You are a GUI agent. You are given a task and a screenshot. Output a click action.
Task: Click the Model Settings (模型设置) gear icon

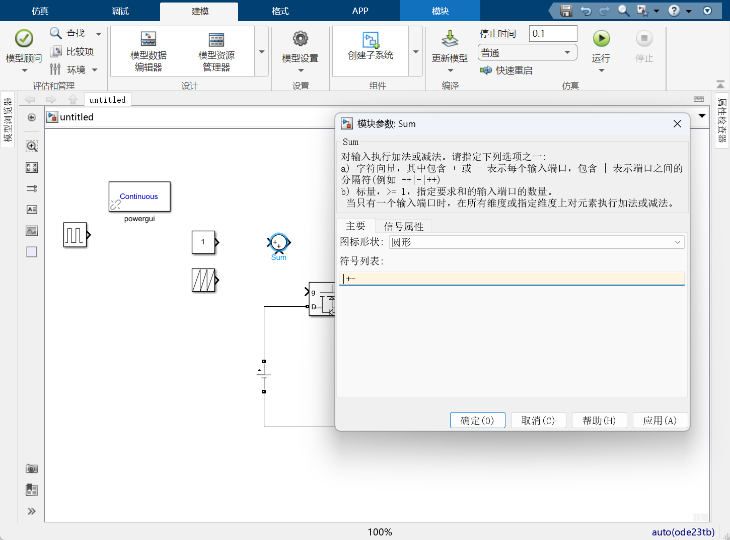point(301,39)
